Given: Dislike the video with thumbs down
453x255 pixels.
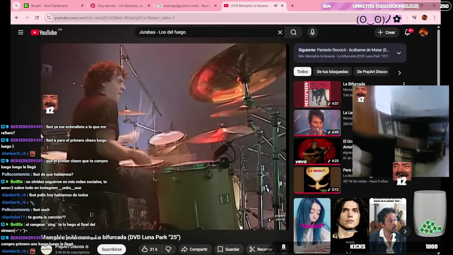Looking at the screenshot, I should 168,249.
